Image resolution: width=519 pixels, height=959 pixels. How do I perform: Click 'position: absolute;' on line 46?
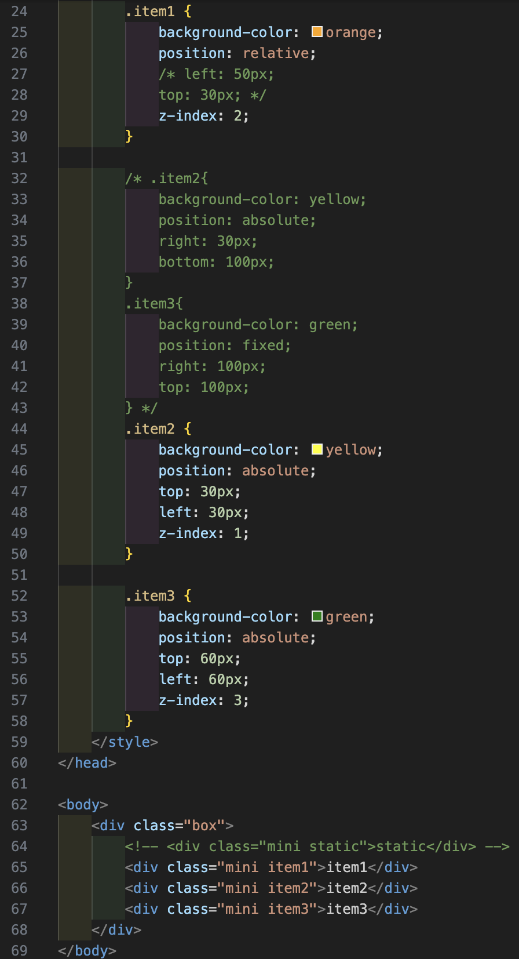237,470
